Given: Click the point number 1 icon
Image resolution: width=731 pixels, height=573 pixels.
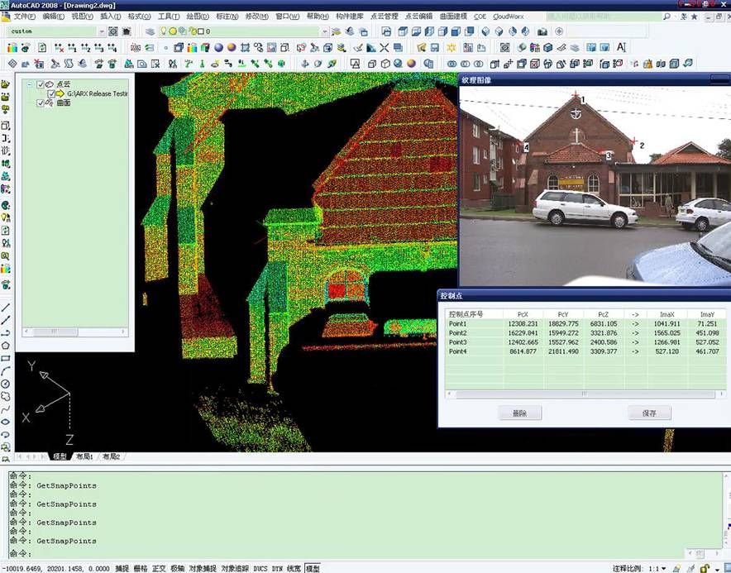Looking at the screenshot, I should 72,48.
